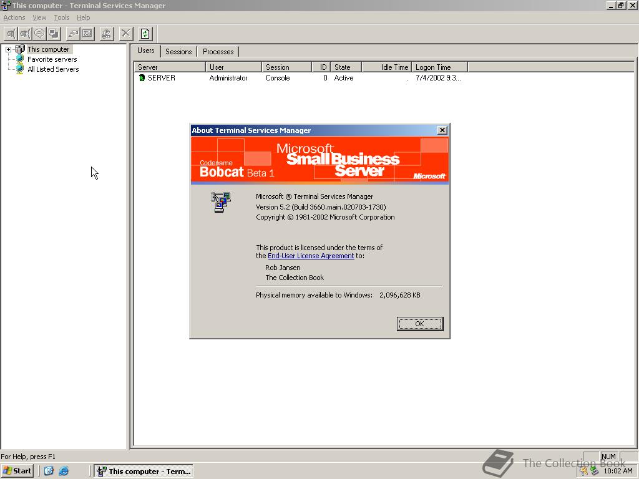Sort by the State column header
The height and width of the screenshot is (479, 639).
346,67
